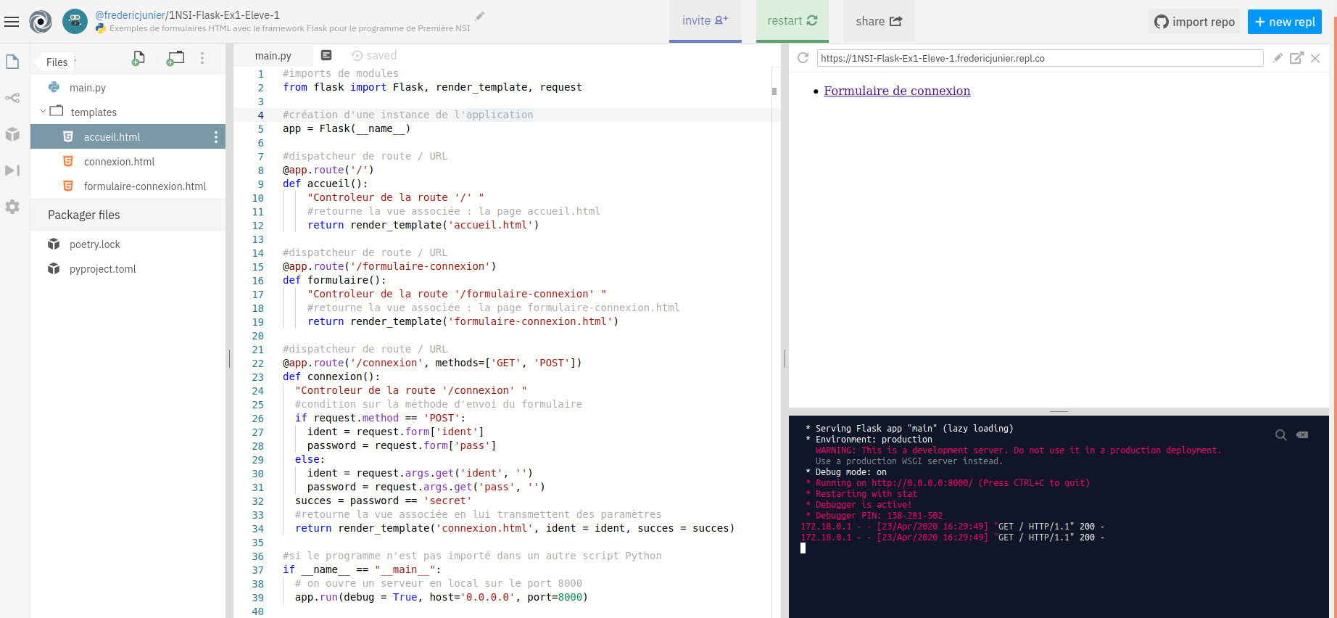Click the editor vertical scrollbar thumb
1337x618 pixels.
pyautogui.click(x=774, y=91)
